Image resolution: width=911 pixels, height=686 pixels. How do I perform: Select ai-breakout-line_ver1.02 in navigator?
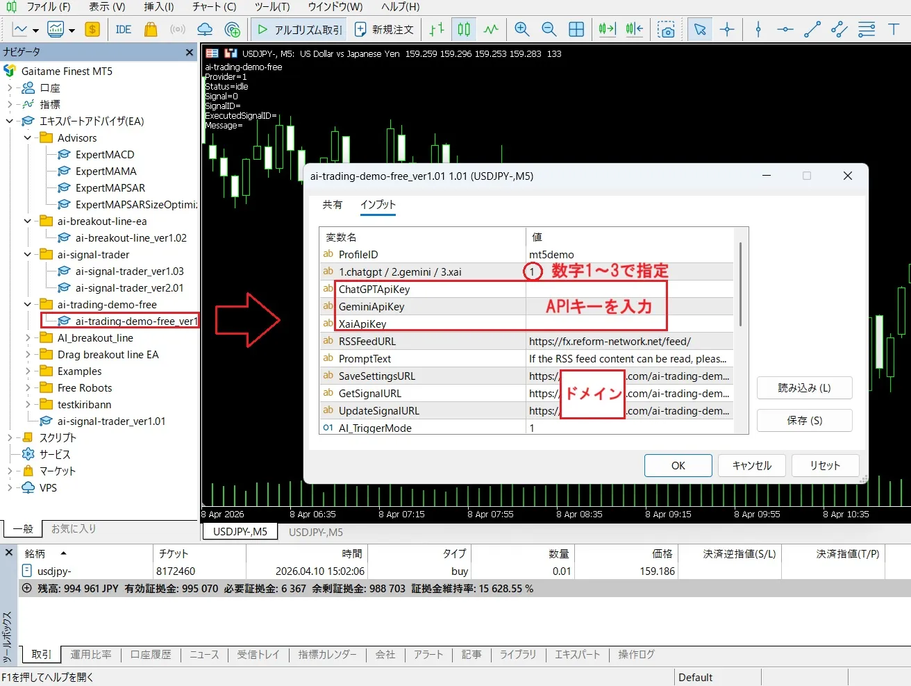pyautogui.click(x=131, y=238)
